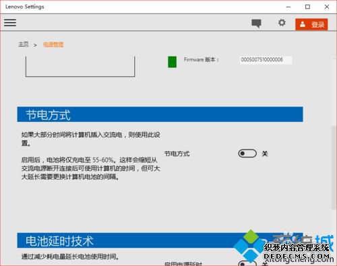This screenshot has height=266, width=337.
Task: Click the Firmware 版本 label
Action: tap(201, 60)
